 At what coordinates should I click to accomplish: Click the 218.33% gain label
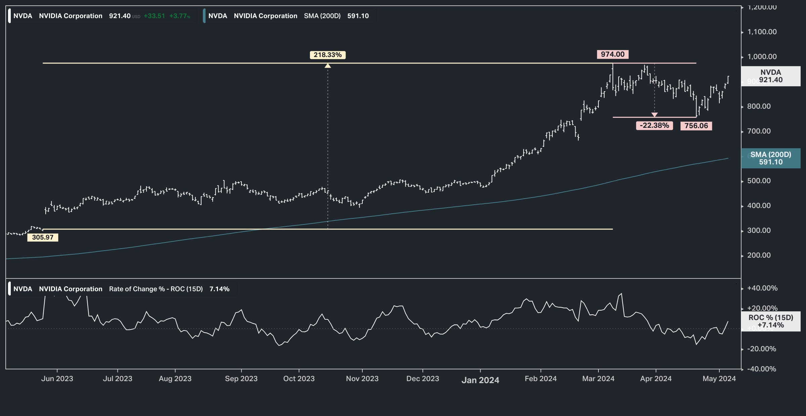tap(327, 55)
